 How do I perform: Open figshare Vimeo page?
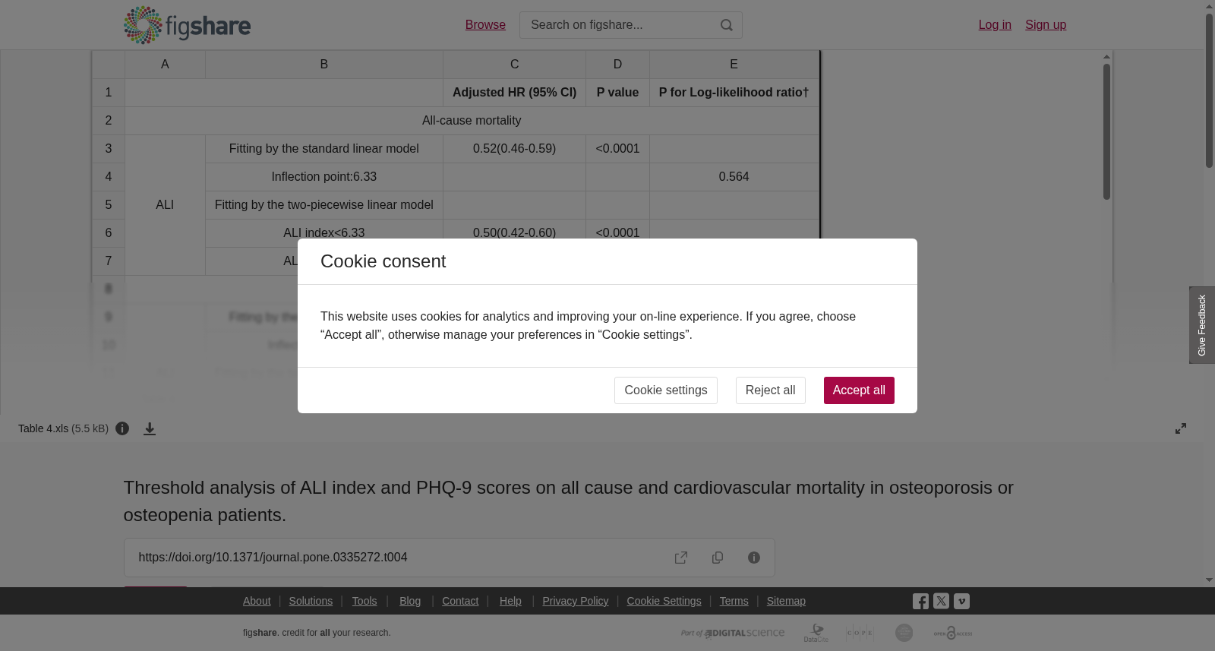tap(961, 601)
